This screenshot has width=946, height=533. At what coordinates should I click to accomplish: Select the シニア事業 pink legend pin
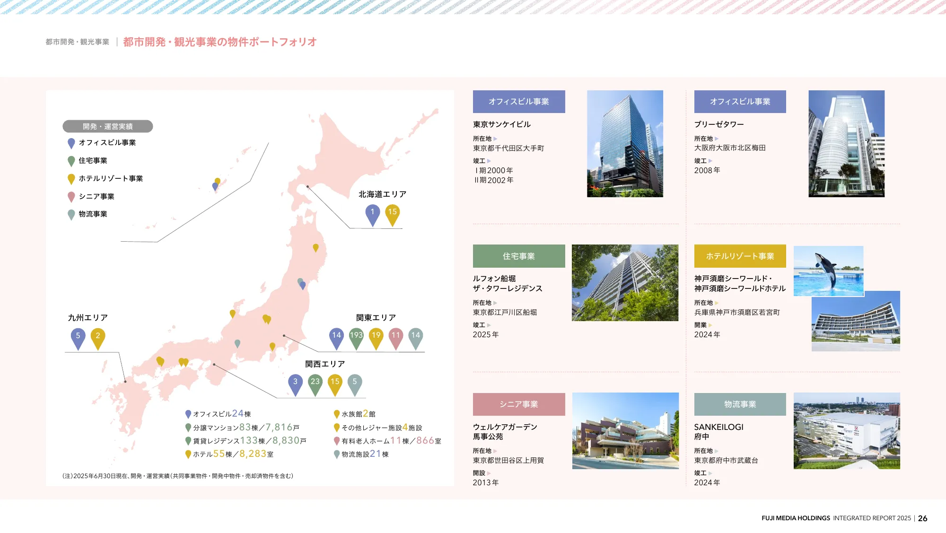[x=71, y=196]
